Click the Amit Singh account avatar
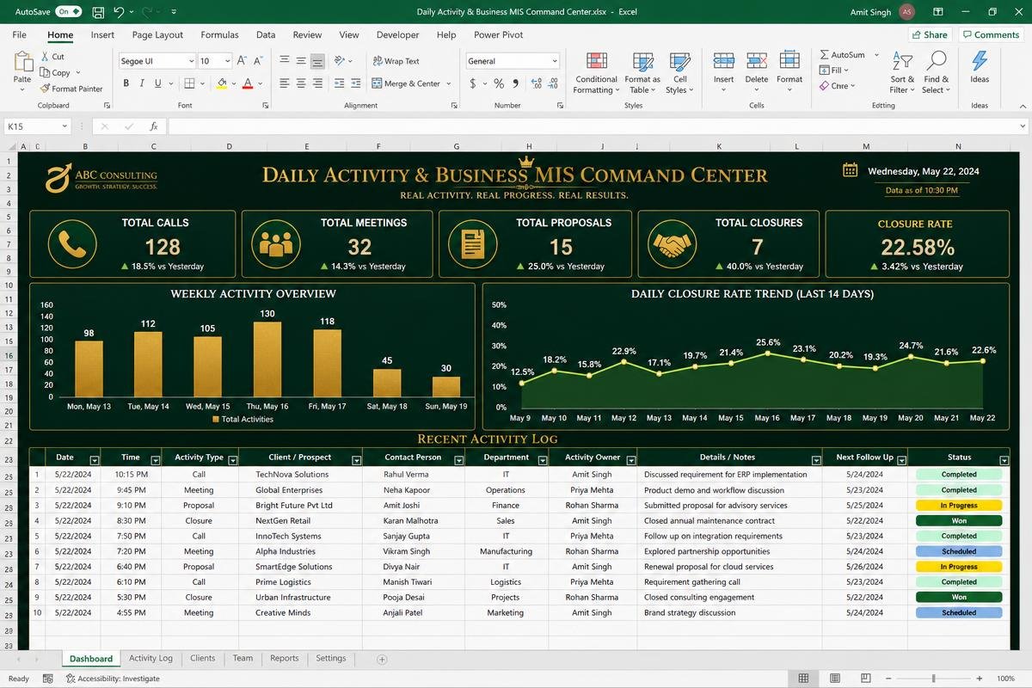 (906, 12)
